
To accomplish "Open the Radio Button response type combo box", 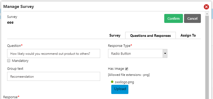I will (x=138, y=53).
